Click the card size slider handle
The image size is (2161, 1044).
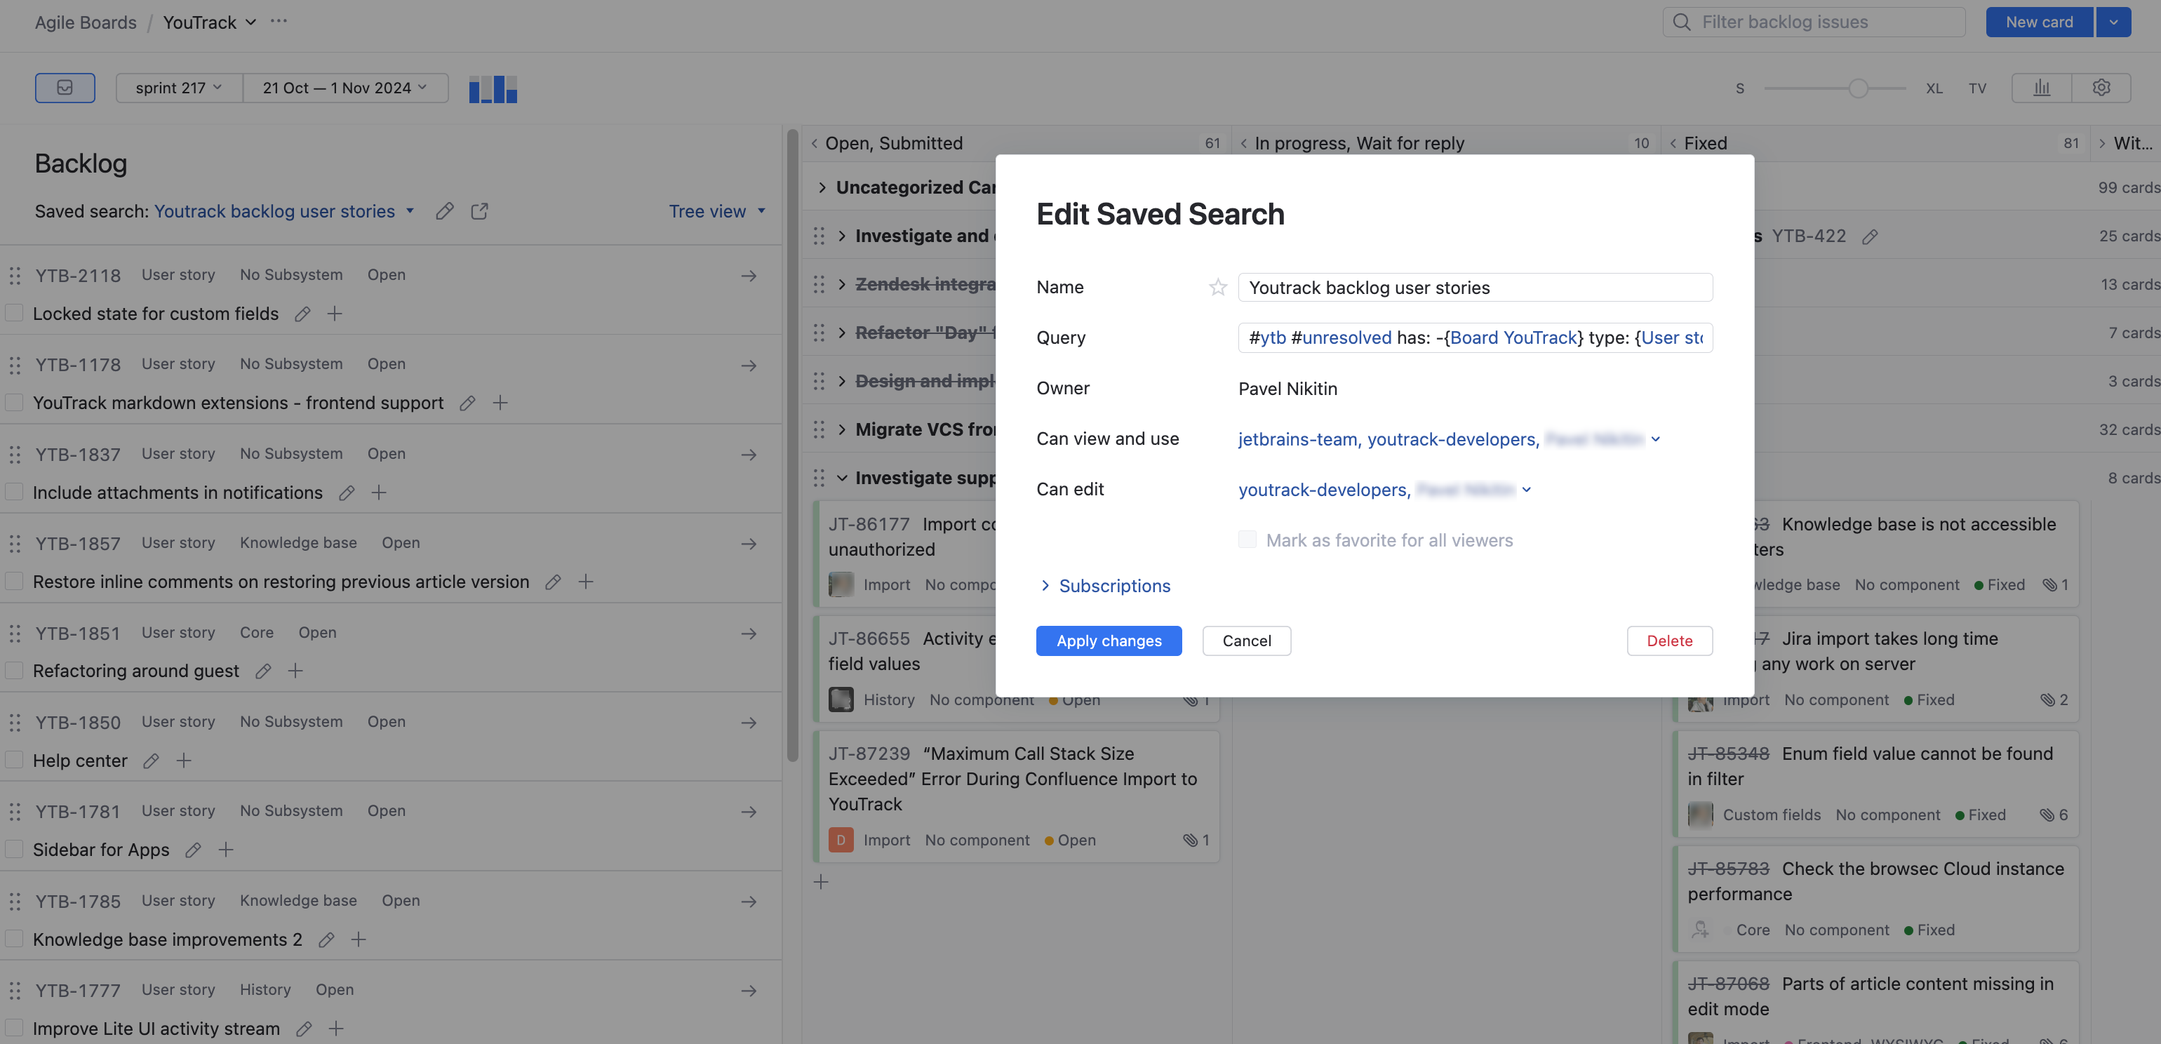point(1857,88)
